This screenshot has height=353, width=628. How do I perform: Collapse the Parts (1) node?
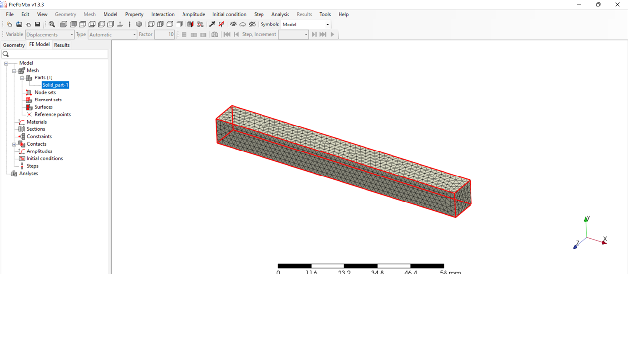[x=22, y=77]
